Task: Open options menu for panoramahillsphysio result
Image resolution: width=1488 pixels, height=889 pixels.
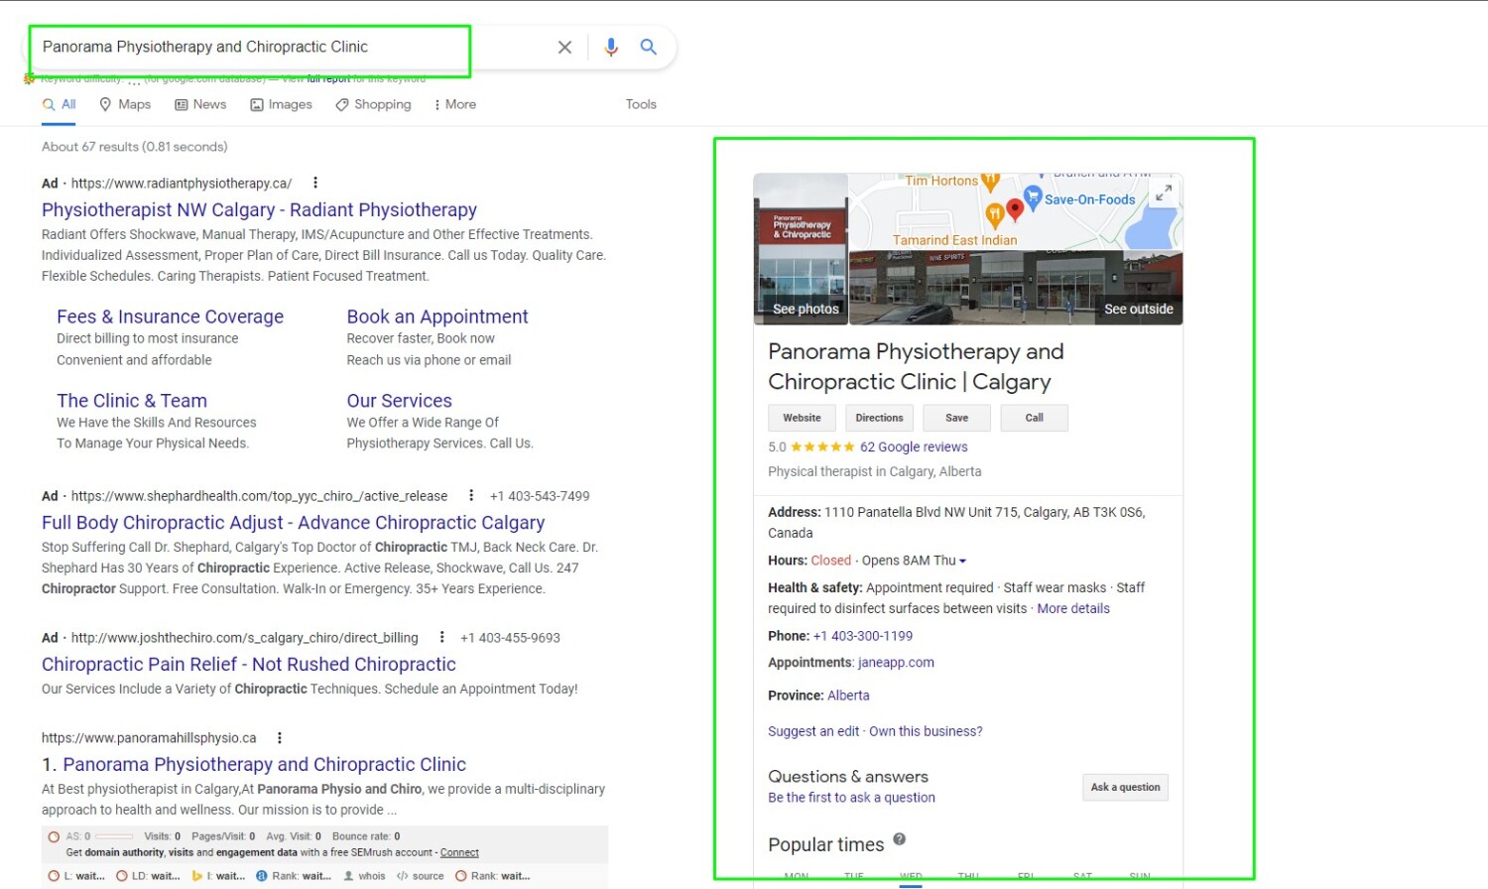Action: pyautogui.click(x=280, y=737)
